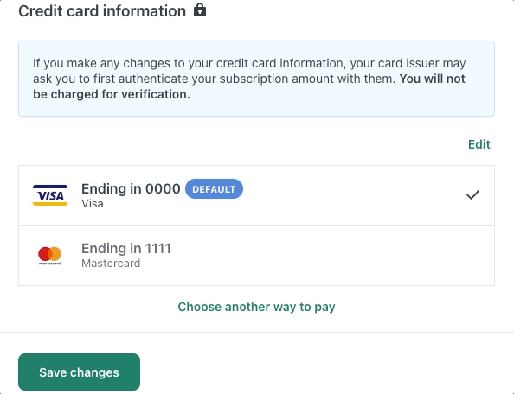The width and height of the screenshot is (514, 394).
Task: Select the card ending in 1111
Action: point(256,255)
